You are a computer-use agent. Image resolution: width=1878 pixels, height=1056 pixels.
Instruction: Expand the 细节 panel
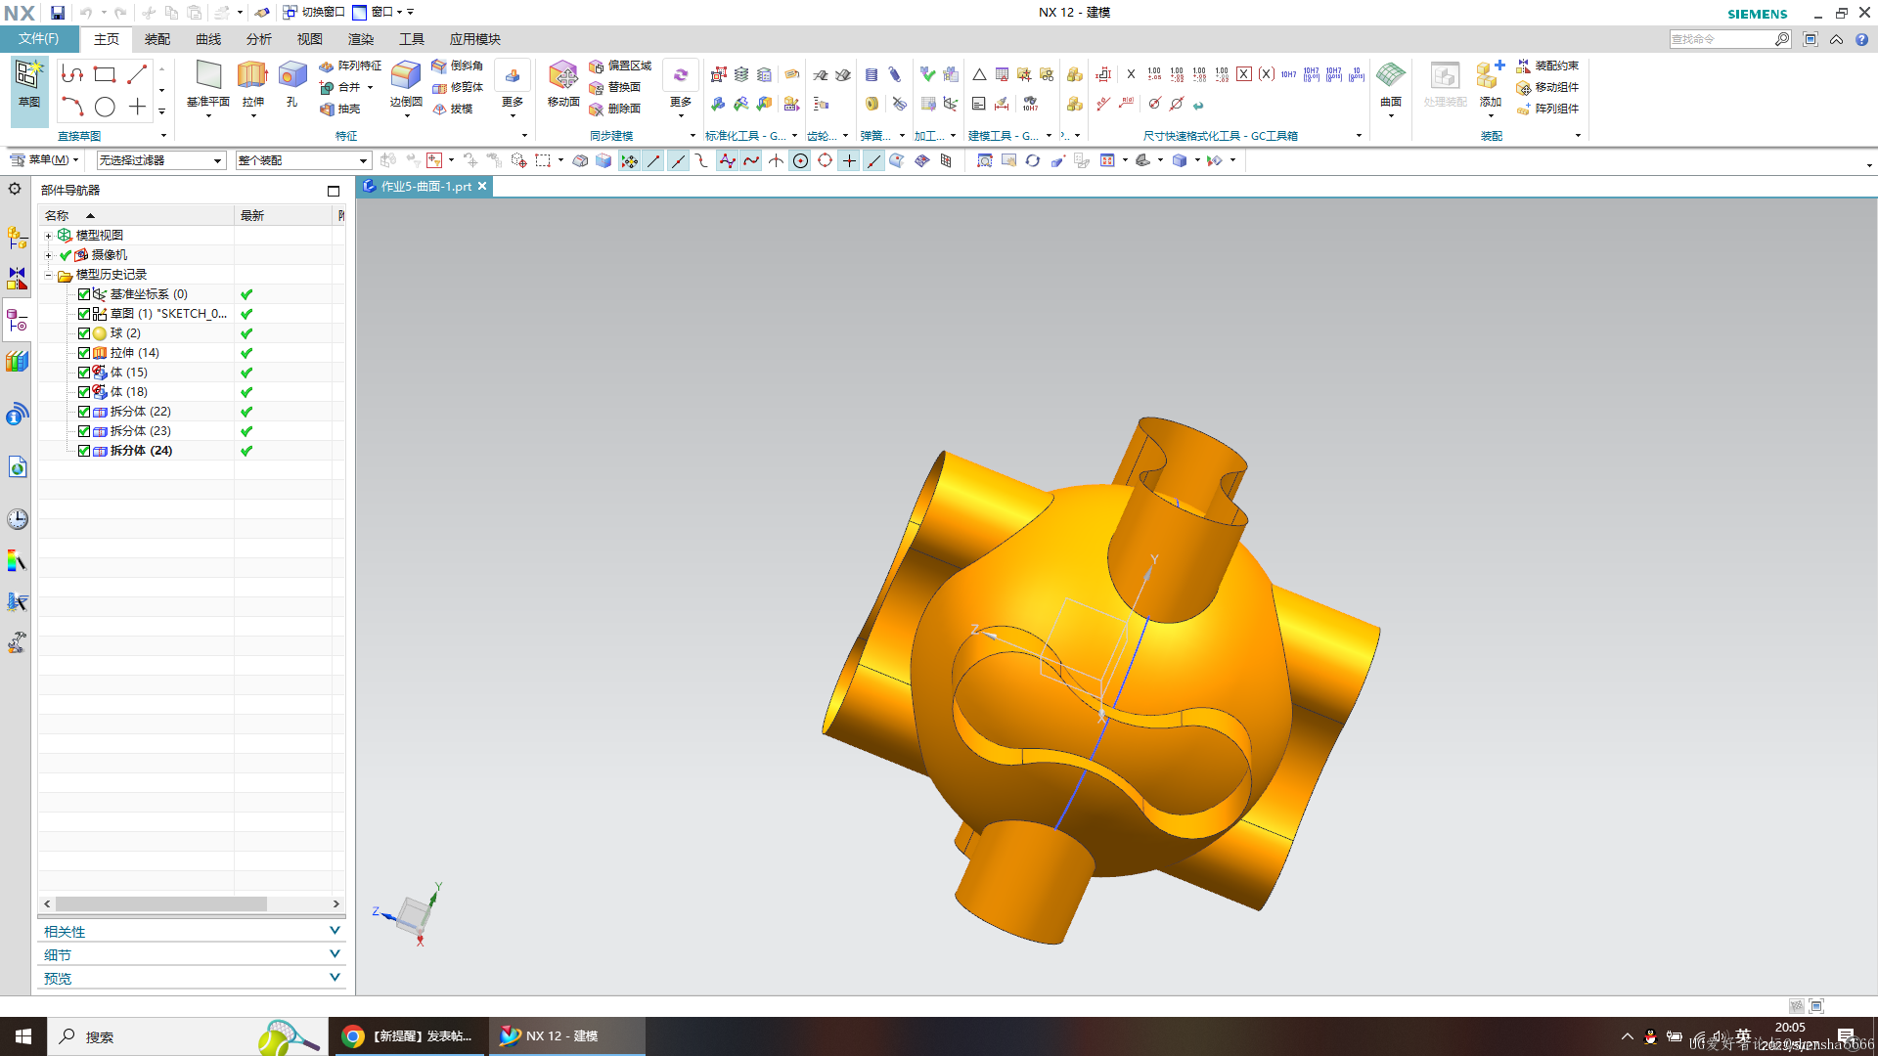[x=192, y=954]
